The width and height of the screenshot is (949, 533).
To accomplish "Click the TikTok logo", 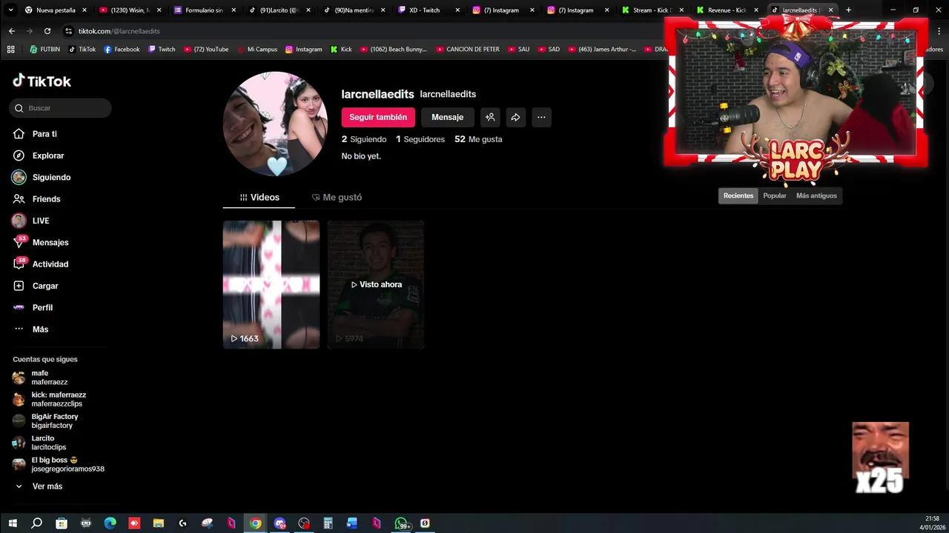I will [x=42, y=81].
